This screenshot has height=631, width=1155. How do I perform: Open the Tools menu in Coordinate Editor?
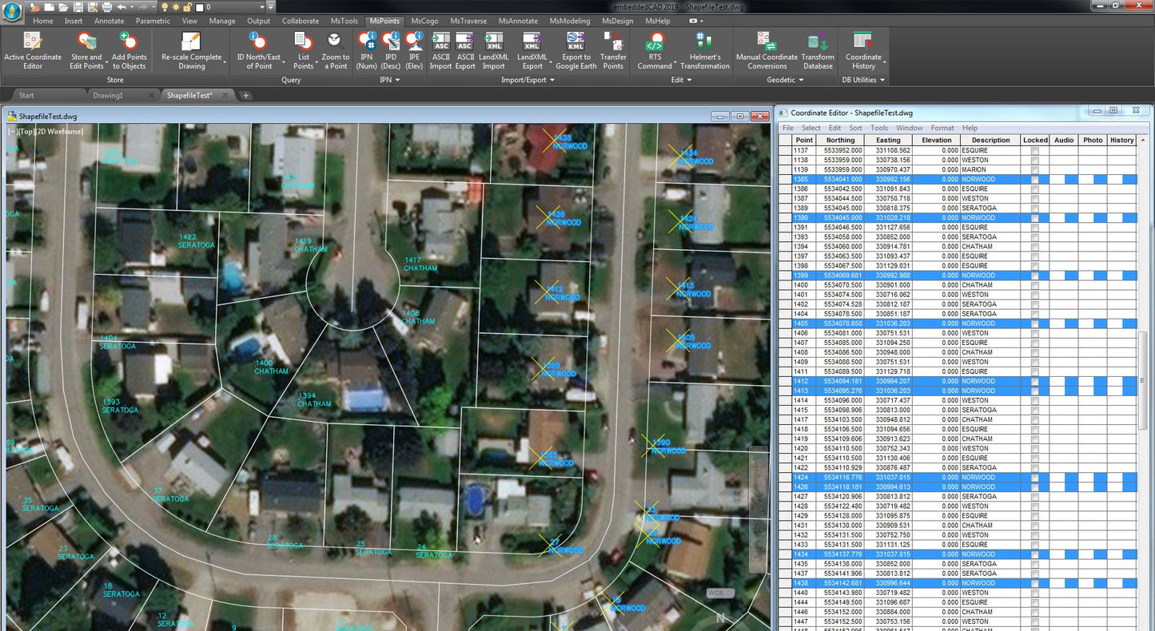(878, 127)
